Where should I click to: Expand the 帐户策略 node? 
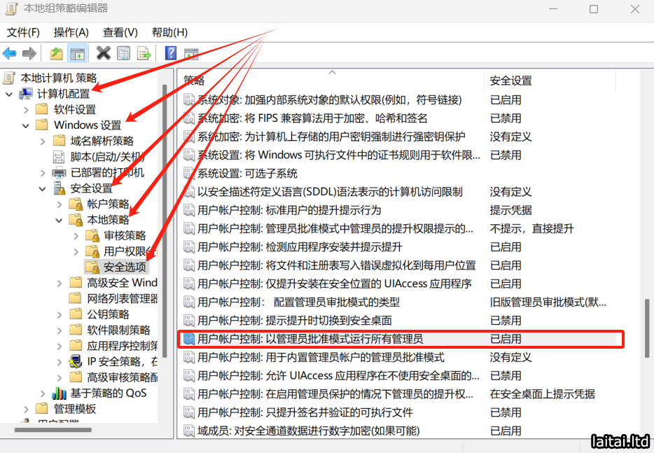click(60, 204)
